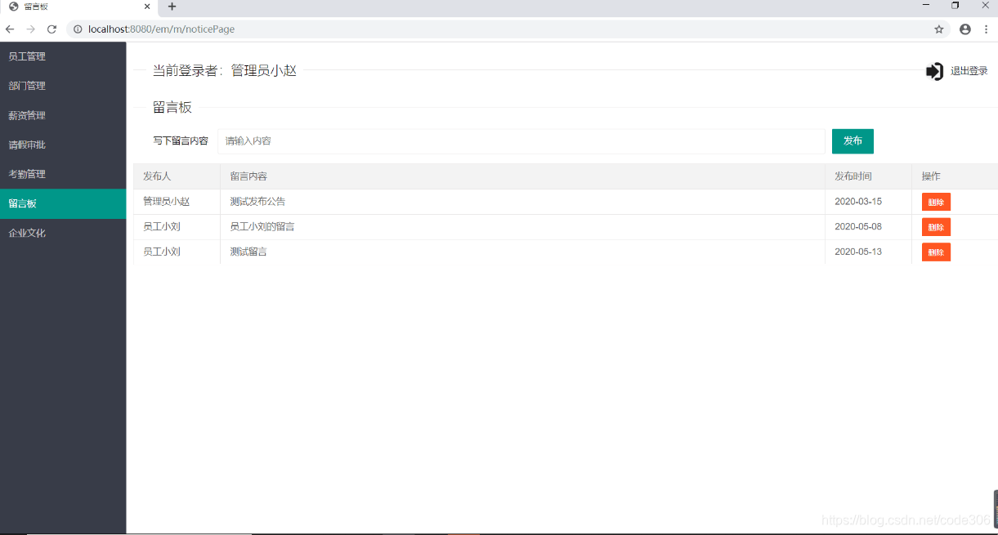Screen dimensions: 998x535
Task: Click date 2020-05-08
Action: pyautogui.click(x=858, y=227)
